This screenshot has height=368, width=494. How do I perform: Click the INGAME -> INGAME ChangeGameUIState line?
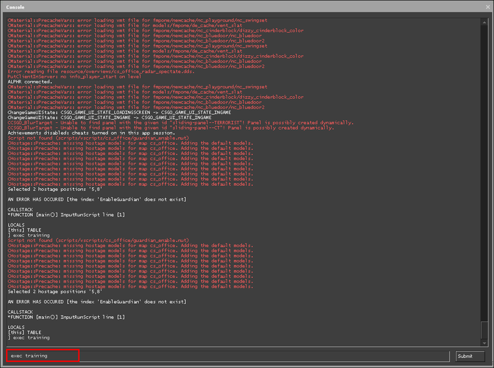109,117
